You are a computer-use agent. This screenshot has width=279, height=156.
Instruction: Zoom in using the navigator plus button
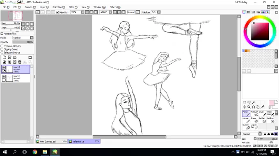coord(27,24)
